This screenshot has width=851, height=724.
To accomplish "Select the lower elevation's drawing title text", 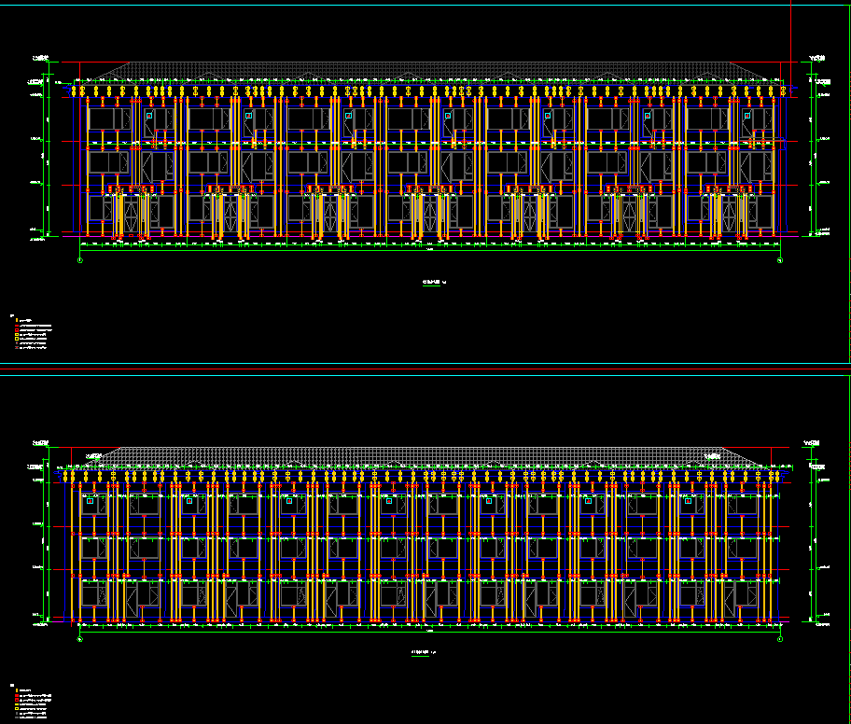I will [x=424, y=652].
